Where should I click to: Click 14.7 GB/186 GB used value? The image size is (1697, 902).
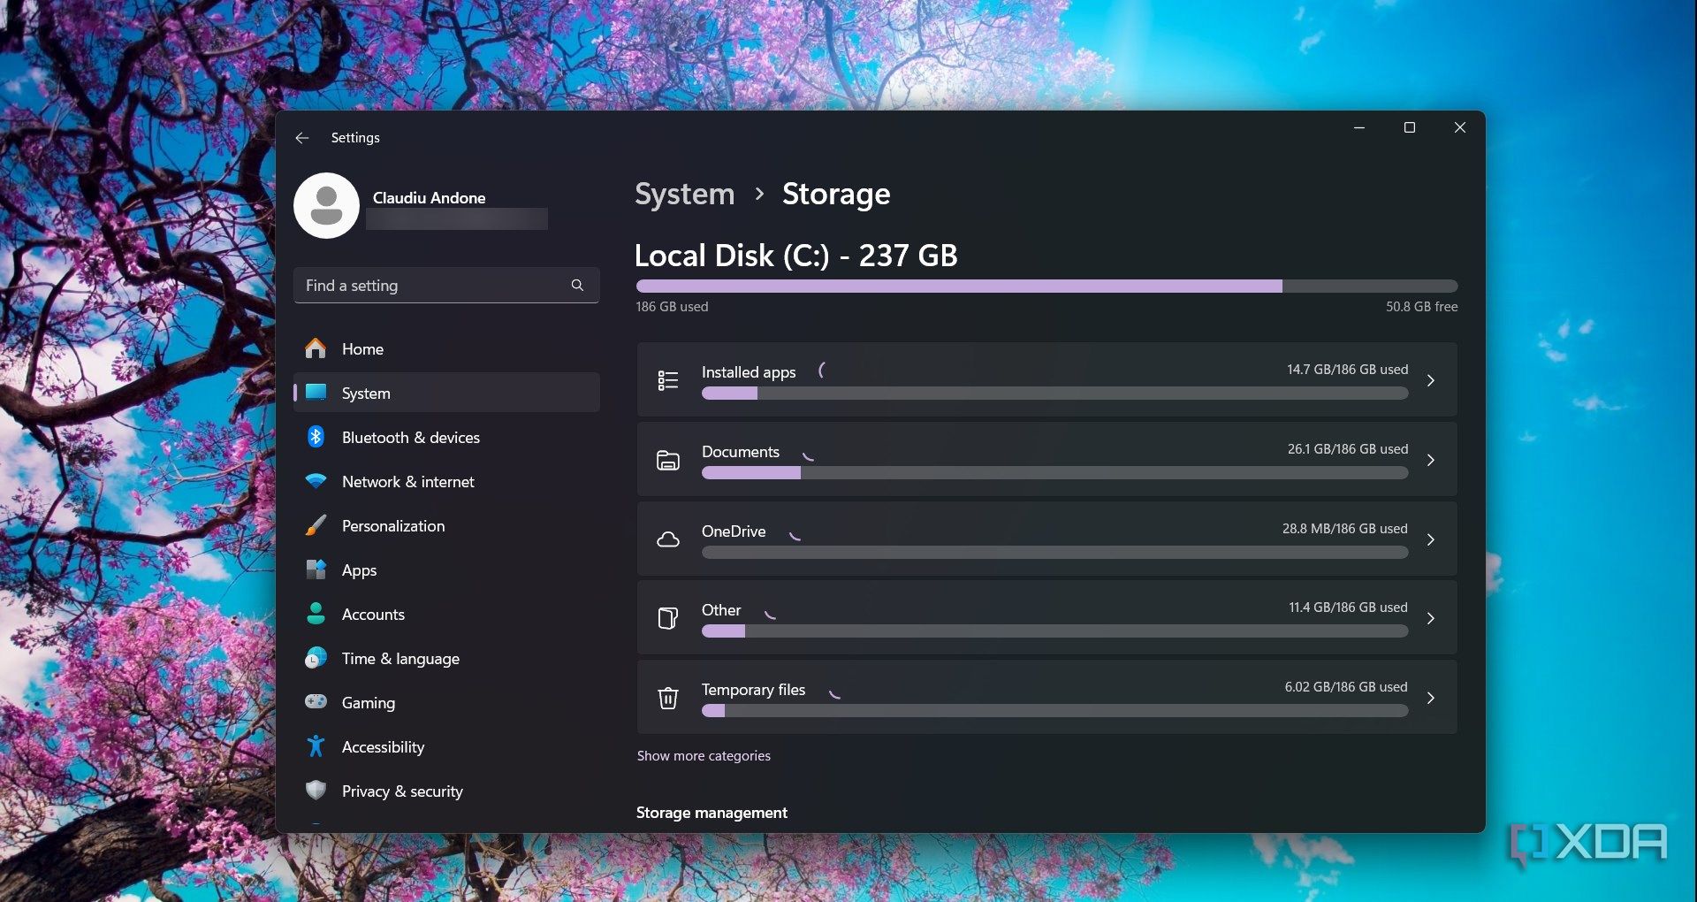tap(1347, 370)
